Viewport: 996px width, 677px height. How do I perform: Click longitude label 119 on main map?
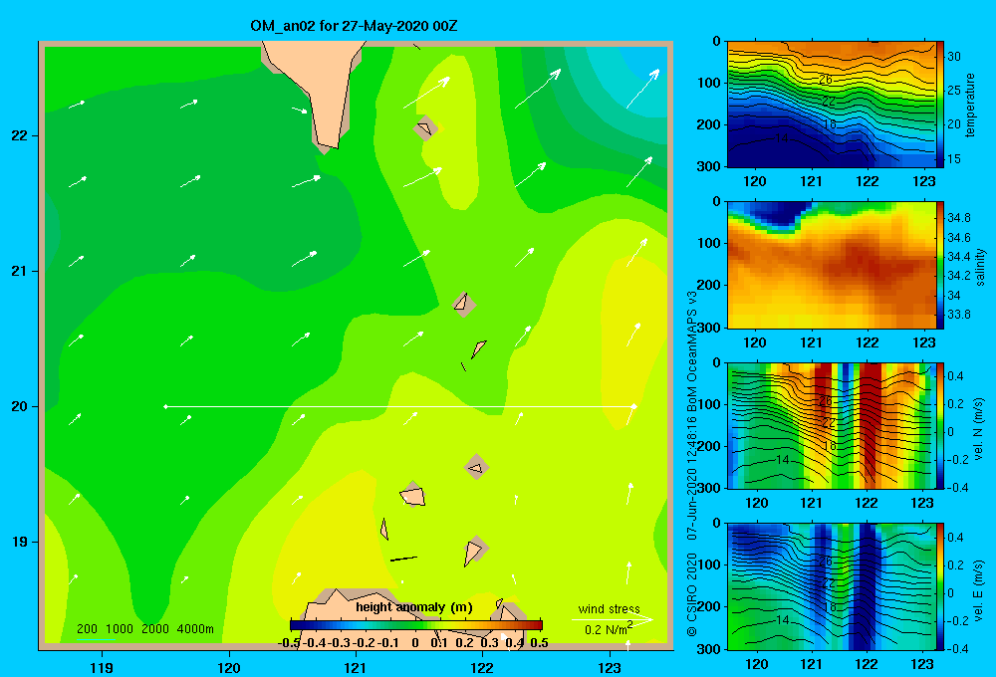[102, 667]
